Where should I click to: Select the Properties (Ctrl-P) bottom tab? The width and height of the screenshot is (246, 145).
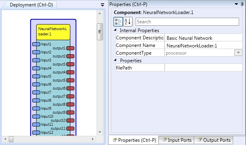[x=134, y=140]
